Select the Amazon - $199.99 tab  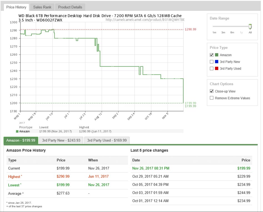point(21,140)
